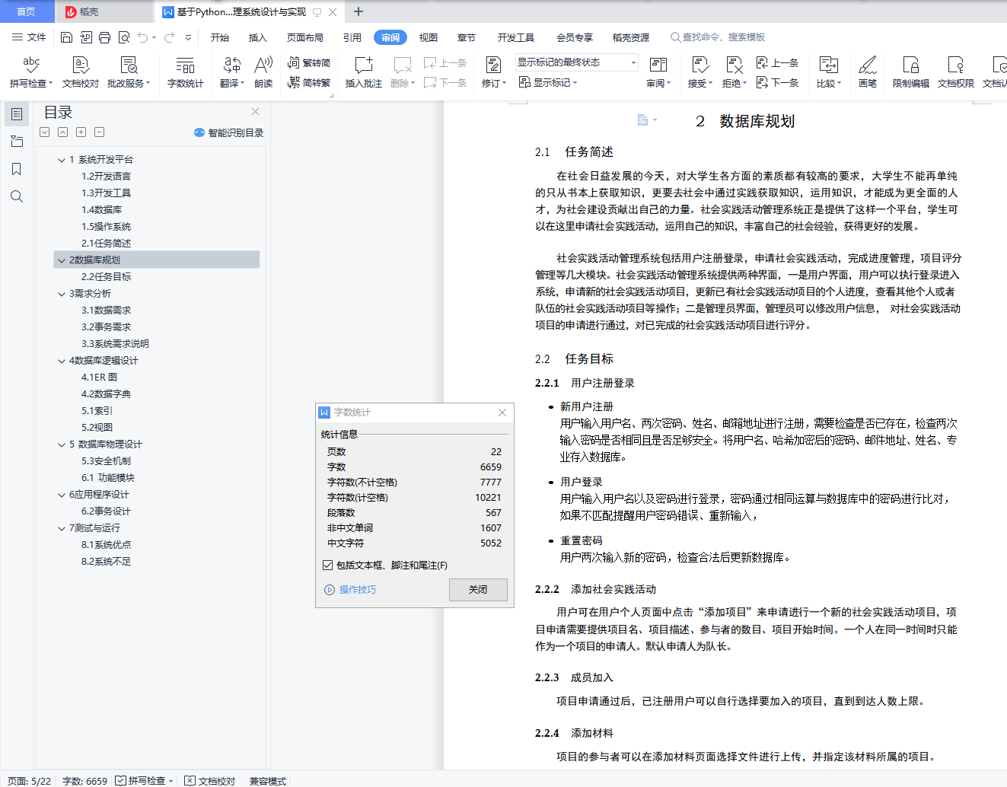Select outline item 6.1 功能模块
The height and width of the screenshot is (787, 1007).
coord(108,478)
